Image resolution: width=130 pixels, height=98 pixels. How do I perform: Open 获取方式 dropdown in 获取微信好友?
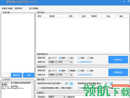click(61, 62)
